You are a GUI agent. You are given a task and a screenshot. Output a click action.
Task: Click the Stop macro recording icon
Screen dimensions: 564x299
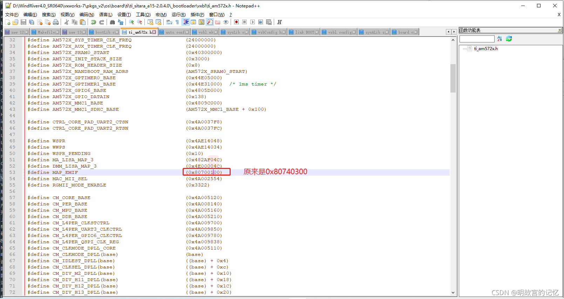(x=245, y=22)
